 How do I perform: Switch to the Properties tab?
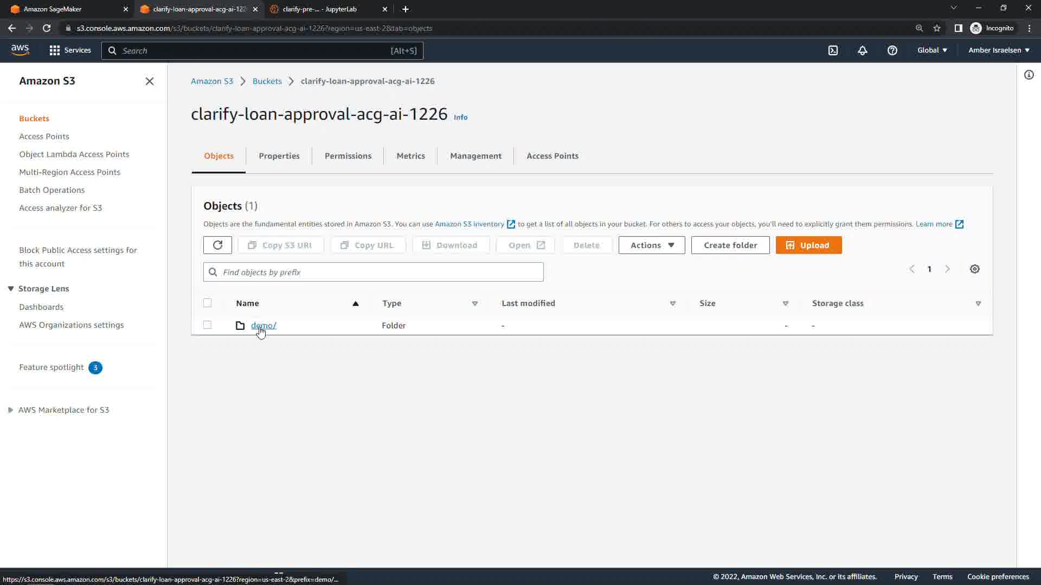coord(279,156)
